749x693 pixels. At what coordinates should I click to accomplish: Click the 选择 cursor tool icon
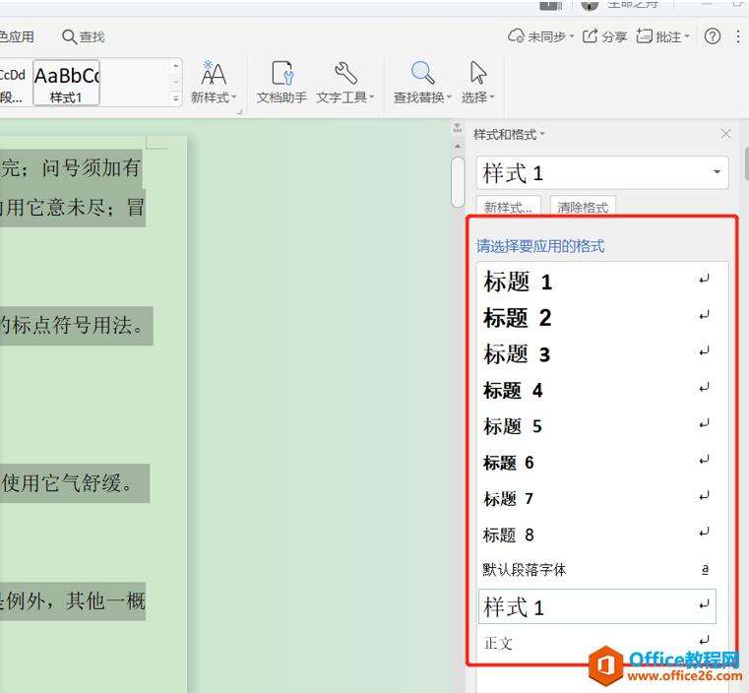(x=477, y=74)
